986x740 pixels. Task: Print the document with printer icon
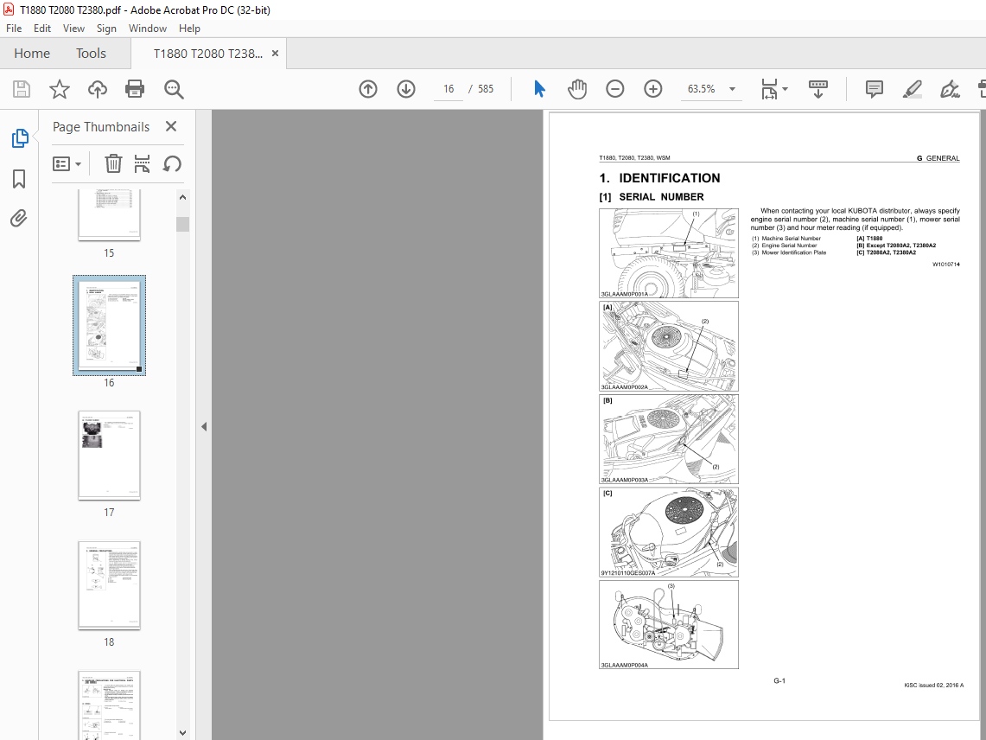(x=135, y=89)
